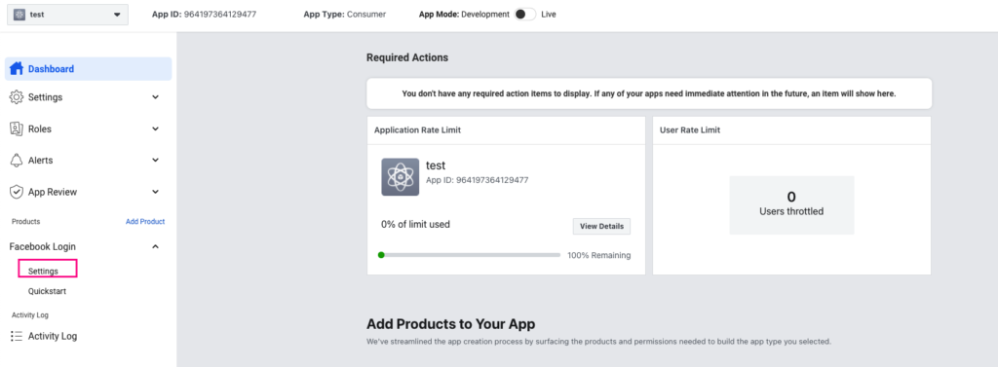Click the Products section label
998x367 pixels.
click(25, 221)
